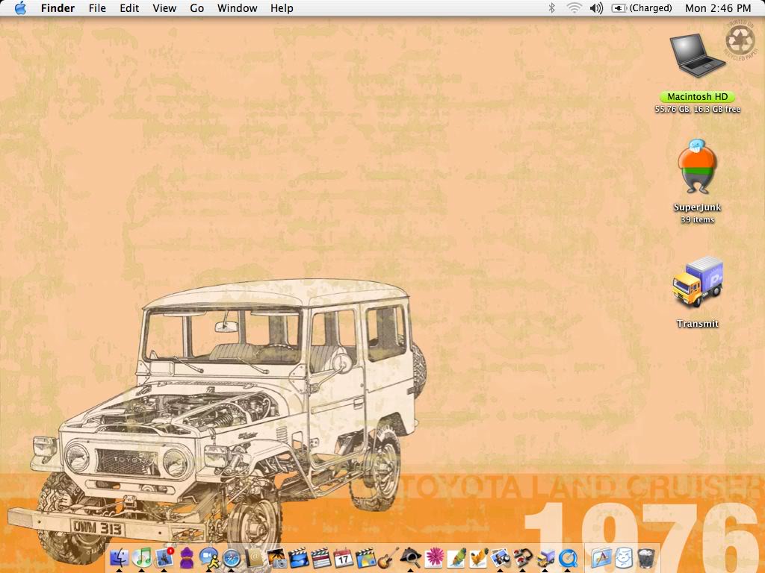Open the Help menu
The image size is (765, 573).
pyautogui.click(x=282, y=8)
